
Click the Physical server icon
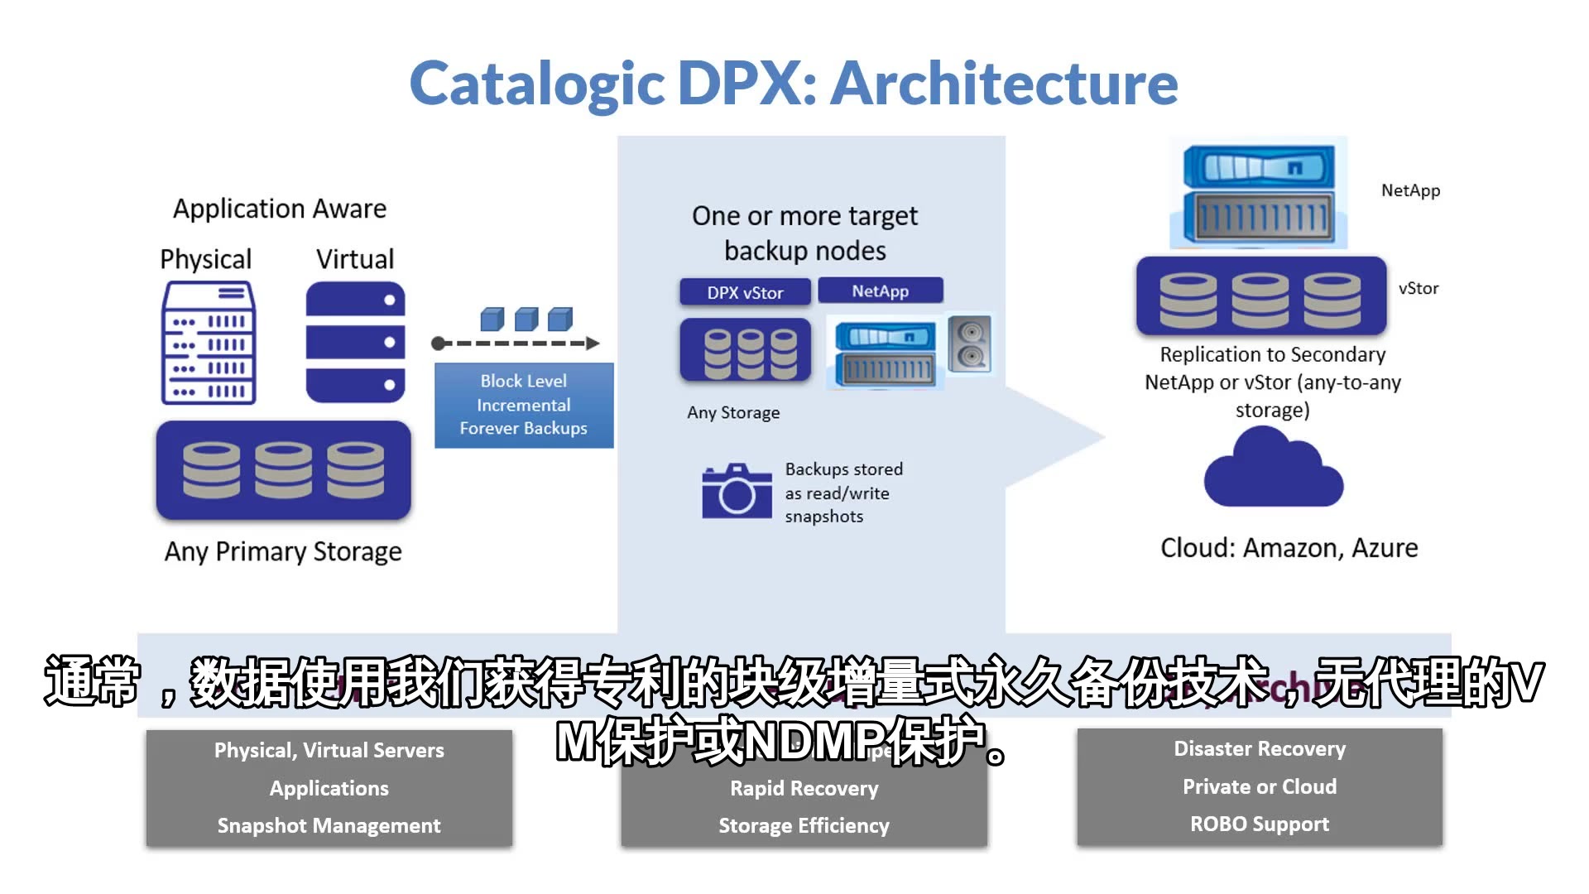(x=209, y=349)
